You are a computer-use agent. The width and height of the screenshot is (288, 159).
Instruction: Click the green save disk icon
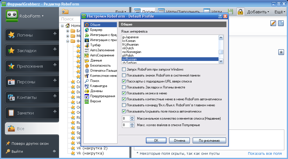click(230, 12)
